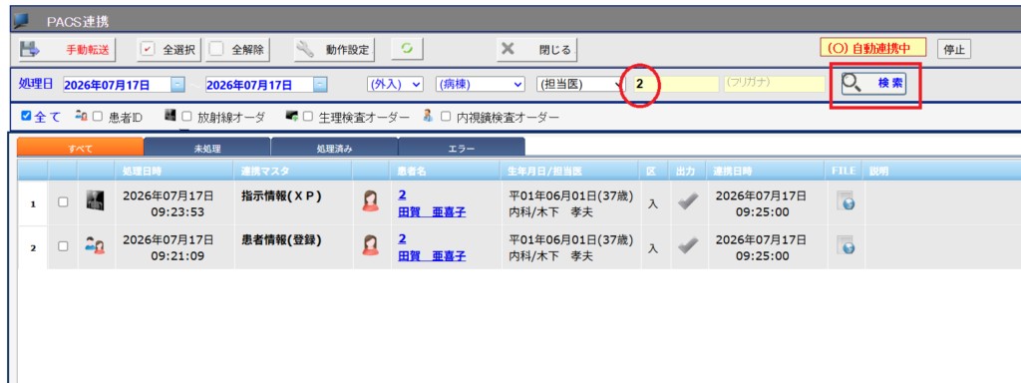Toggle the 放射線オーダ checkbox
The image size is (1021, 383).
coord(186,118)
